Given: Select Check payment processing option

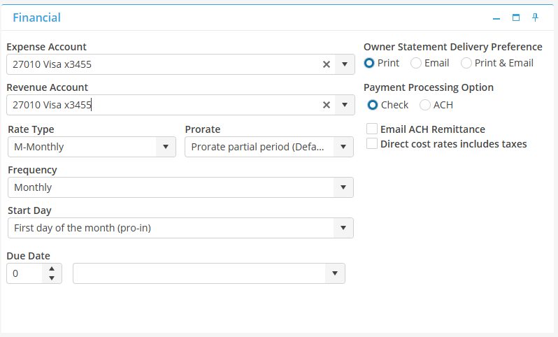Looking at the screenshot, I should (x=373, y=105).
